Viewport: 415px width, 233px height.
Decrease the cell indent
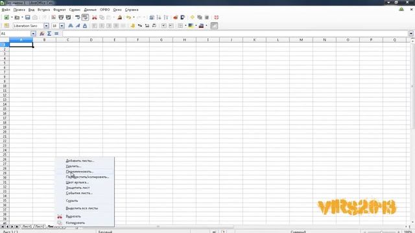click(x=164, y=26)
